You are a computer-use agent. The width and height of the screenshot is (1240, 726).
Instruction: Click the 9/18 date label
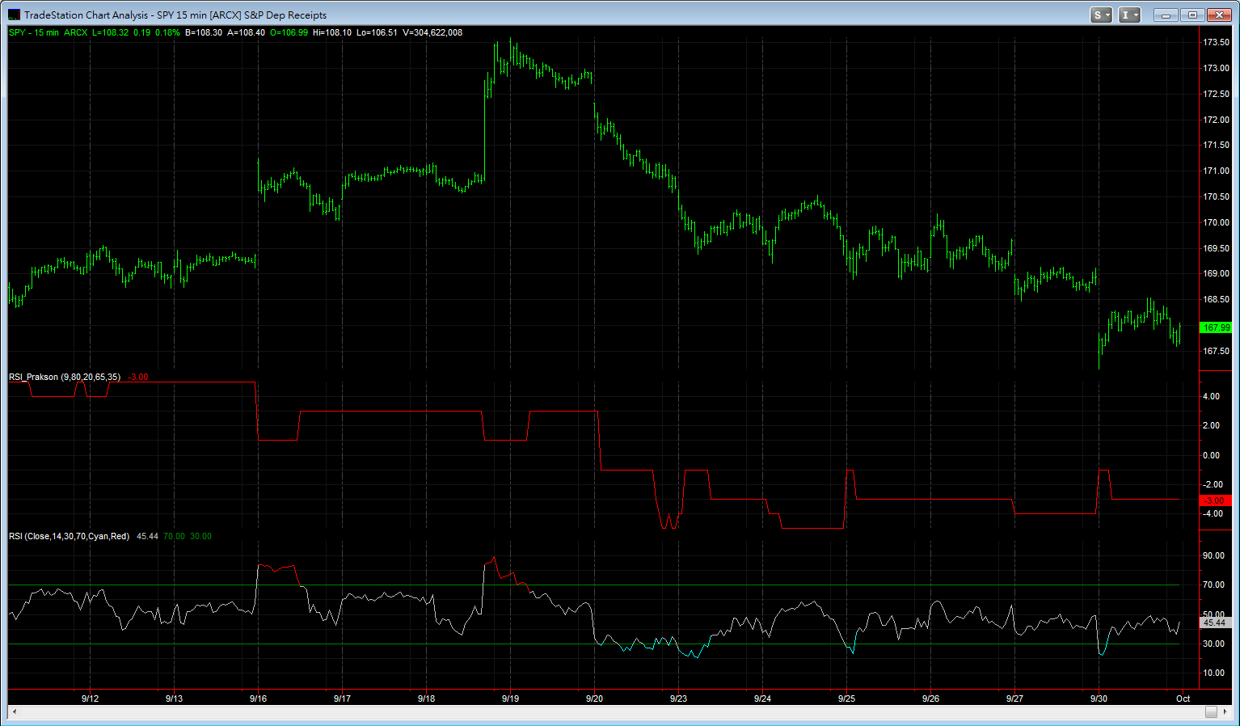[427, 699]
